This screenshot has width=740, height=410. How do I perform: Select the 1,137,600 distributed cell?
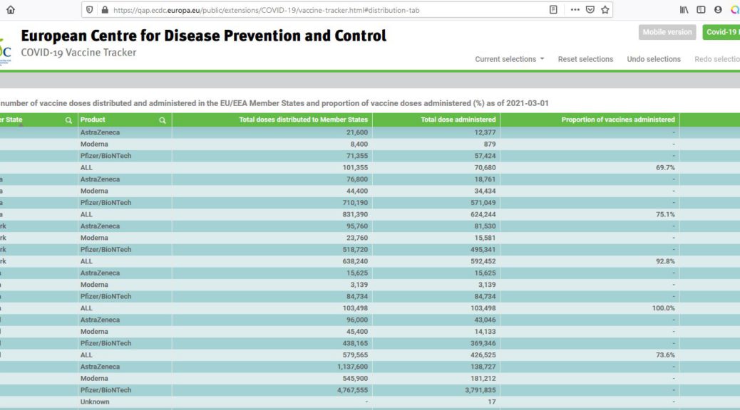click(272, 367)
